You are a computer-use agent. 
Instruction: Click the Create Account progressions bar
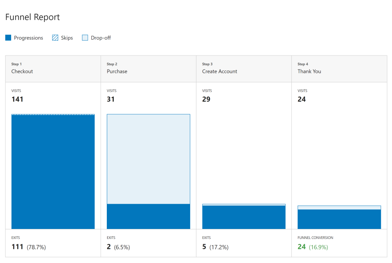pyautogui.click(x=243, y=218)
